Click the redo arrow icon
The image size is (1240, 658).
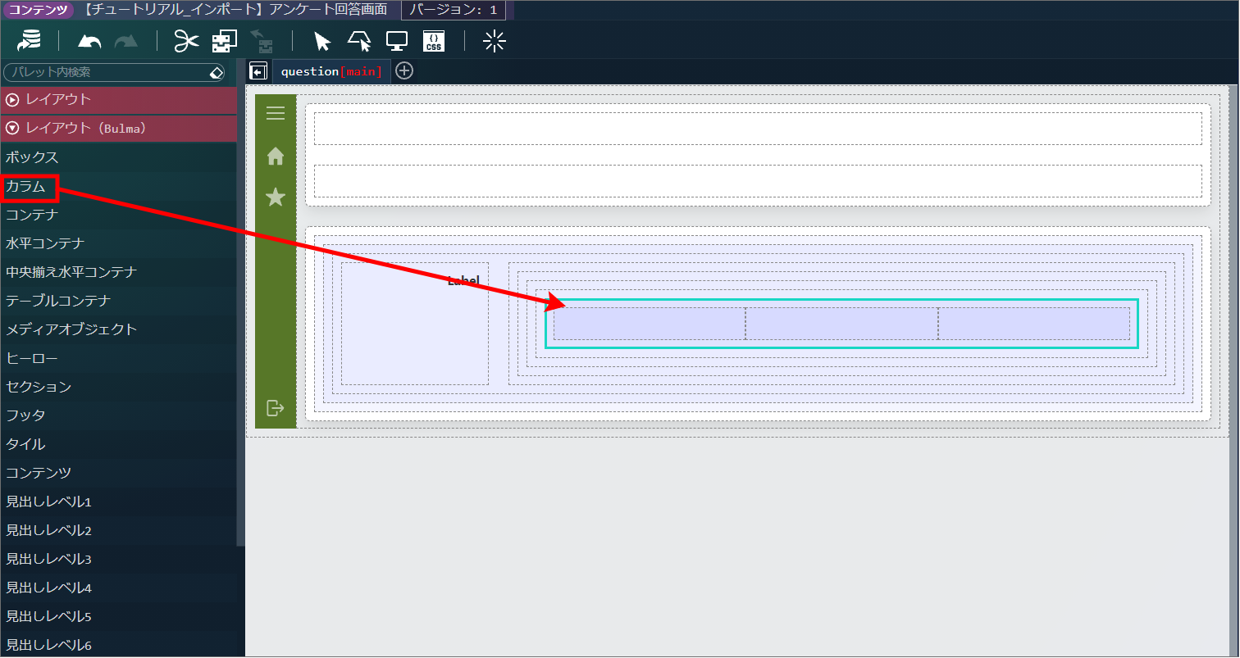(x=126, y=42)
